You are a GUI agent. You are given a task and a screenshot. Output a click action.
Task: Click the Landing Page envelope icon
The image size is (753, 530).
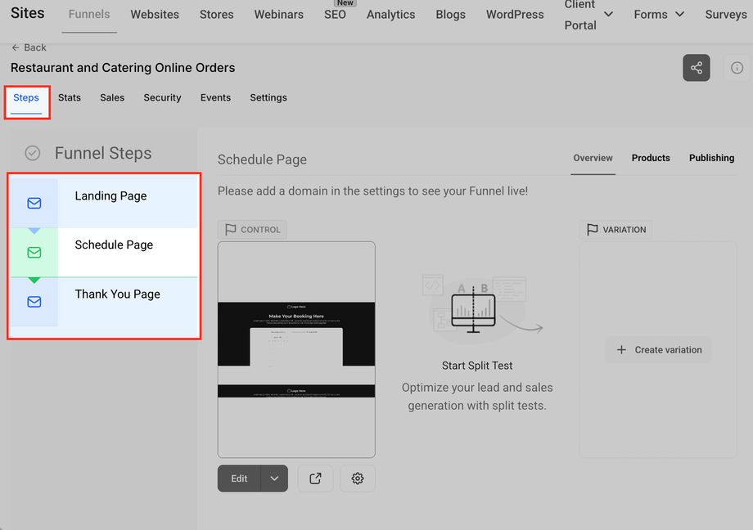(x=34, y=203)
